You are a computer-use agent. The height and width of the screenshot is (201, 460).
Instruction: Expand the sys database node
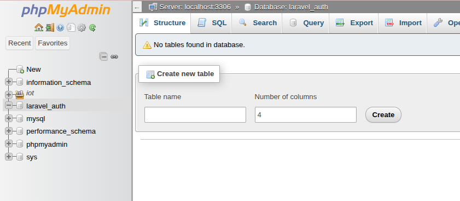tap(9, 157)
